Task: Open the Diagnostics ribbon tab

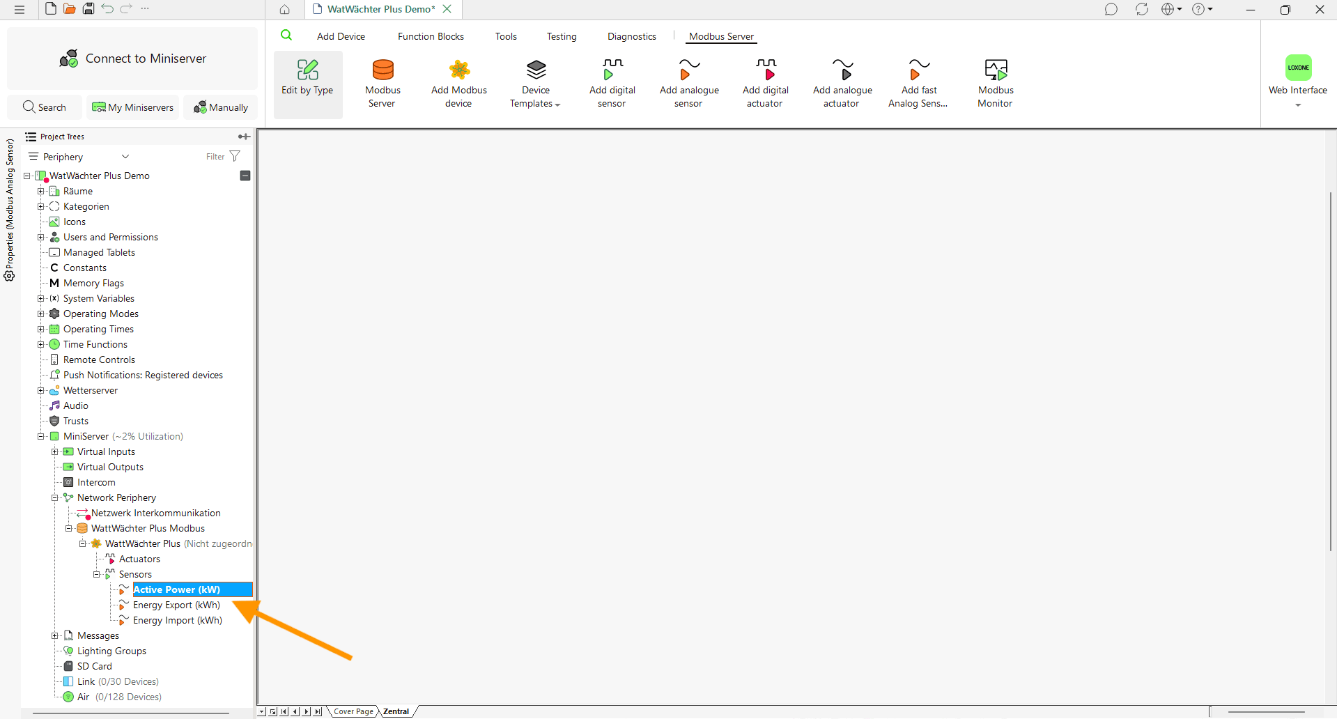Action: coord(632,36)
